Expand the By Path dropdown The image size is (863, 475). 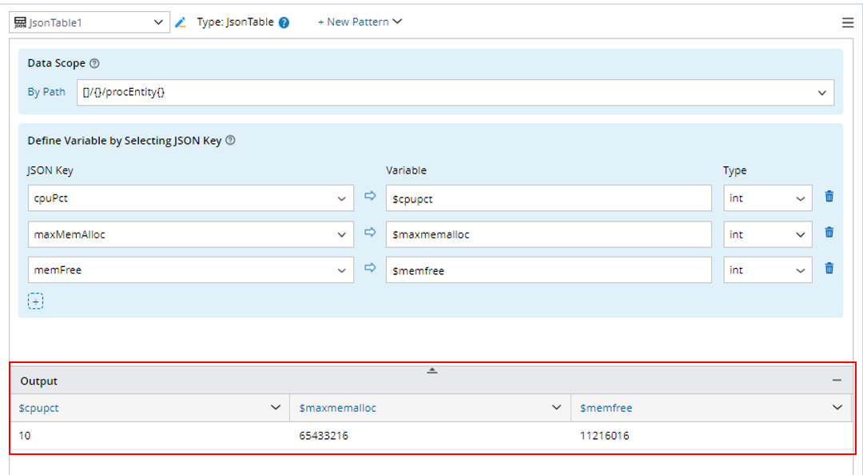pyautogui.click(x=822, y=93)
